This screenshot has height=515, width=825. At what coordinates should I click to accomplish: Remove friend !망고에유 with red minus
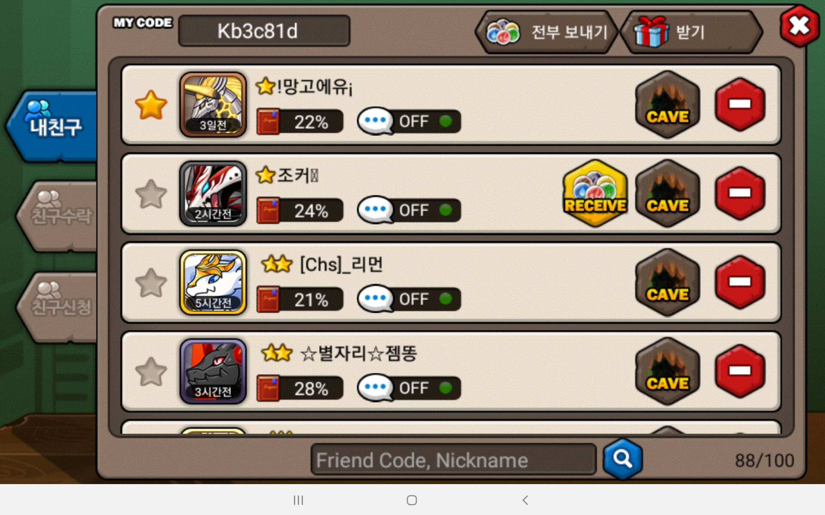740,104
